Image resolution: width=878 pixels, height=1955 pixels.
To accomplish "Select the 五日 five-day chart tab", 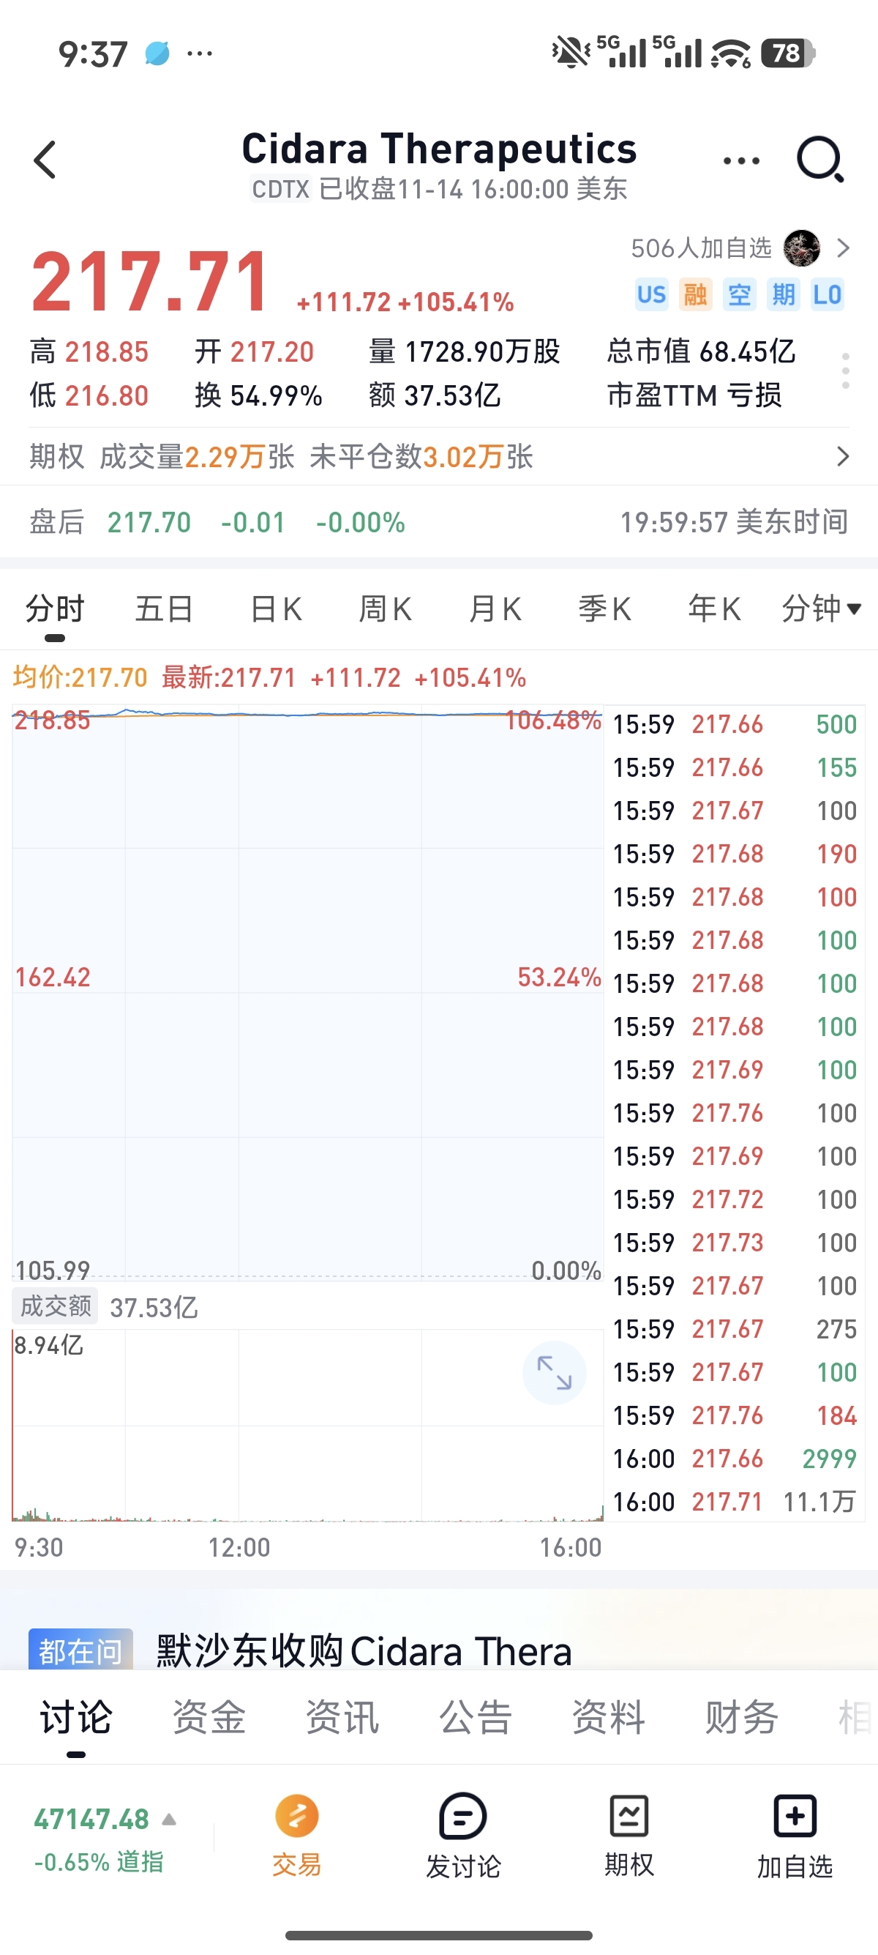I will (164, 608).
